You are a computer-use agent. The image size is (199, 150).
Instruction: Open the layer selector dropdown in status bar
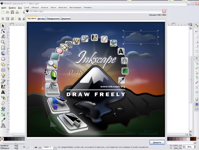pyautogui.click(x=55, y=147)
